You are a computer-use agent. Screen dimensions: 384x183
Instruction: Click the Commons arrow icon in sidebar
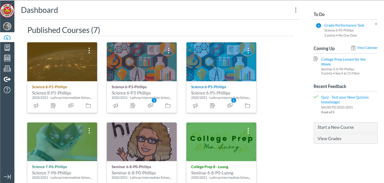coord(7,79)
